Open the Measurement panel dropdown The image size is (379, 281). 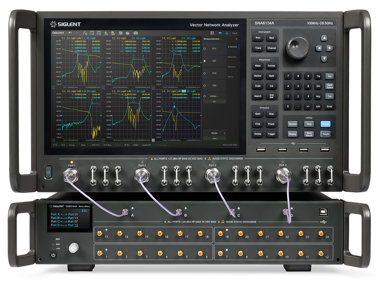pos(213,39)
